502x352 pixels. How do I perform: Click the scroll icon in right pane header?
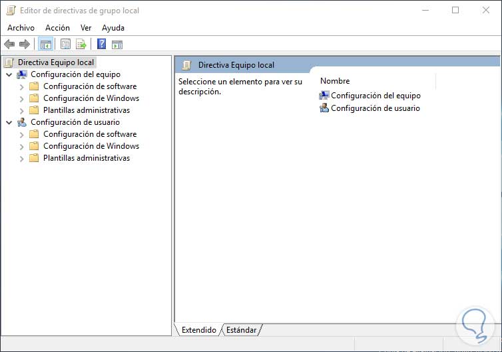pyautogui.click(x=186, y=65)
